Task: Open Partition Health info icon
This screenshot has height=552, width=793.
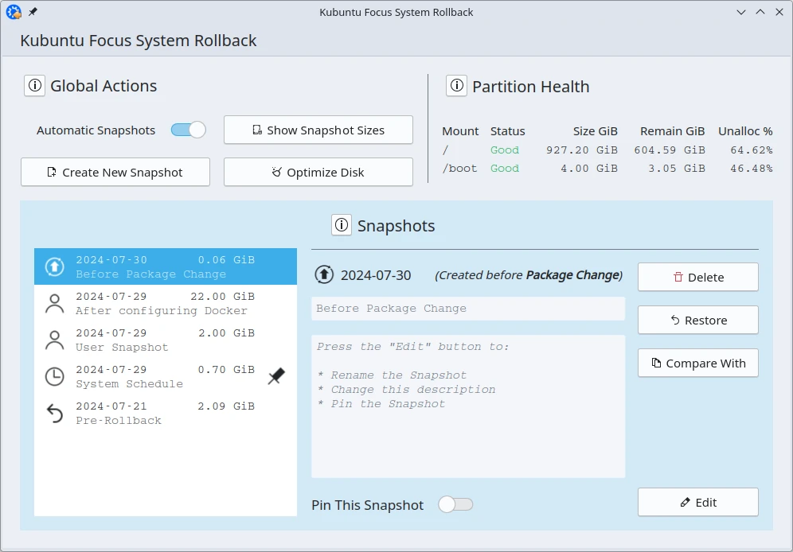Action: click(457, 86)
